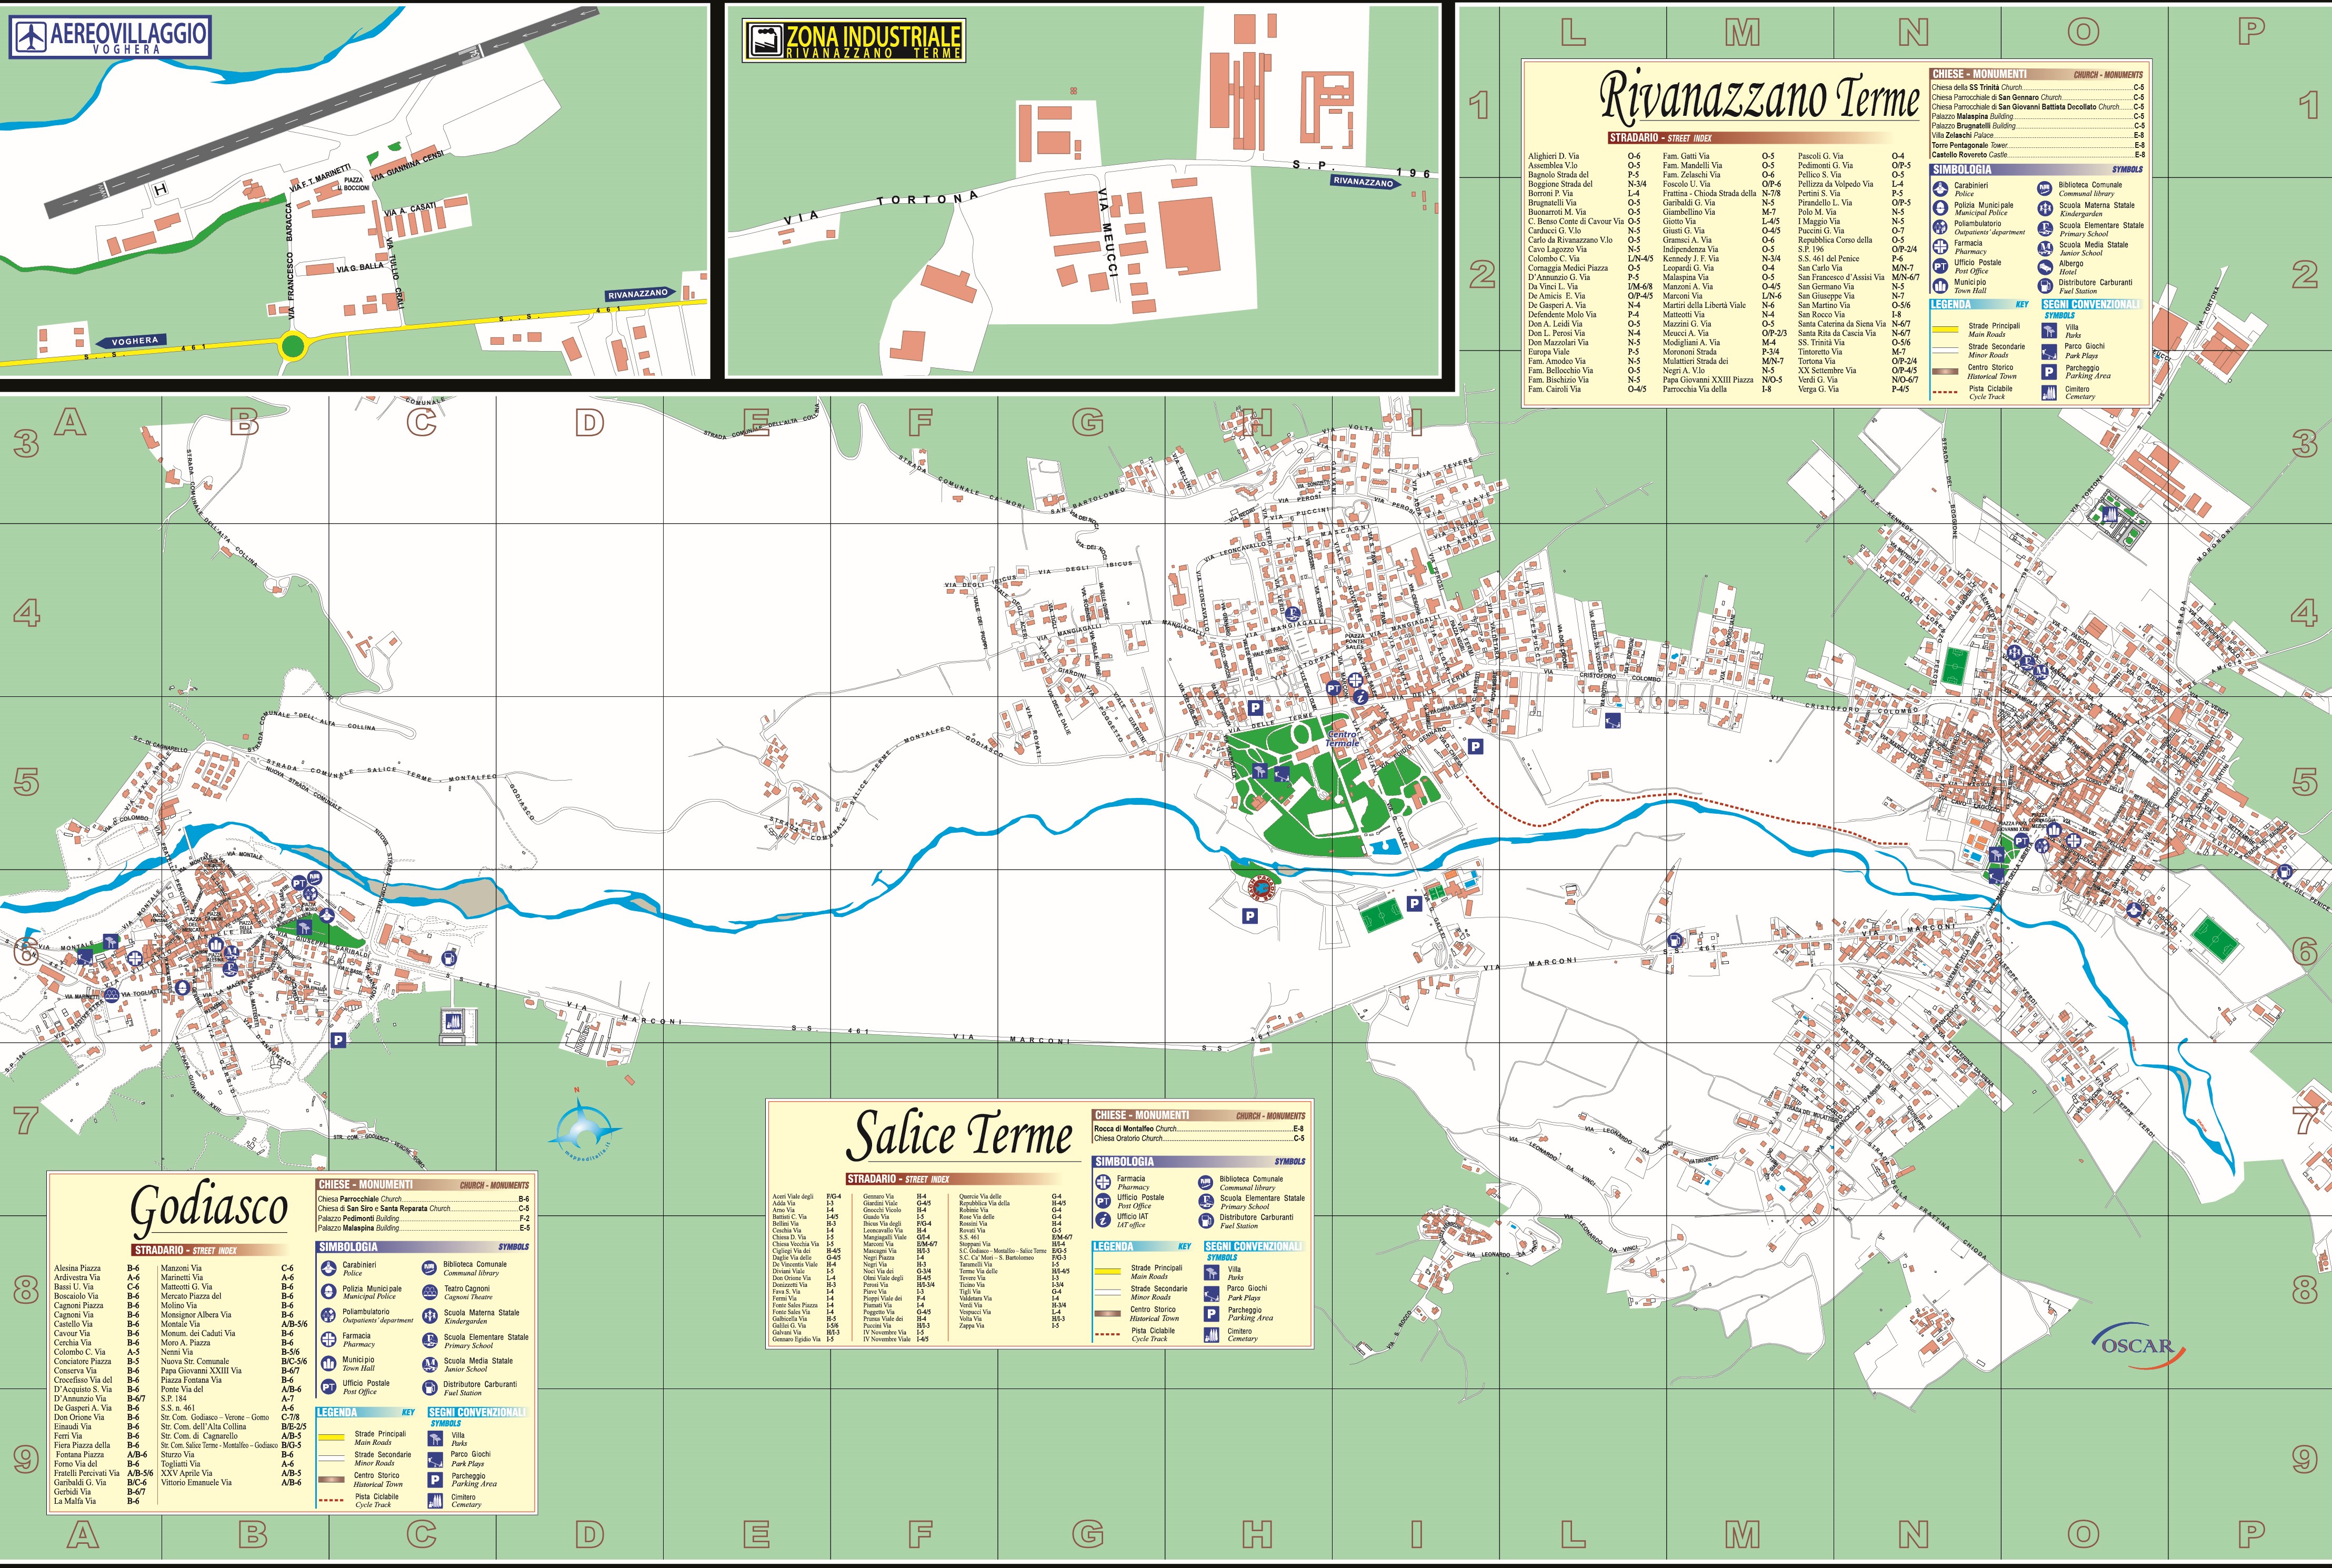The width and height of the screenshot is (2332, 1568).
Task: Click the VOGHERA direction arrow sign
Action: click(131, 342)
